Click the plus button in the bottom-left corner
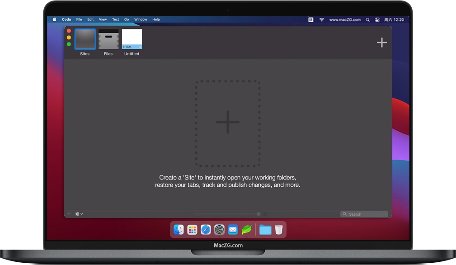Screen dimensions: 456x265 [68, 213]
